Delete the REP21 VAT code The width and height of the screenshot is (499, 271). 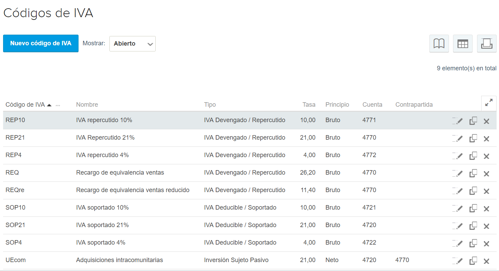(x=486, y=138)
